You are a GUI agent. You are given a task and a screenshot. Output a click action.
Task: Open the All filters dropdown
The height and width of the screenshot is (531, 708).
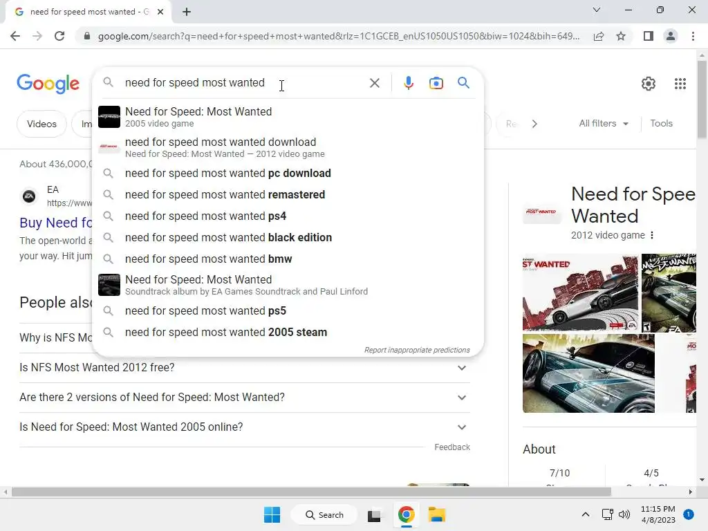pos(604,123)
